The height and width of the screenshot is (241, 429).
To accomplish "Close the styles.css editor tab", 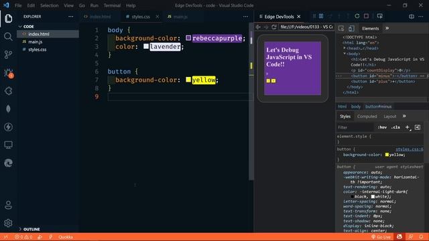I will (x=157, y=17).
